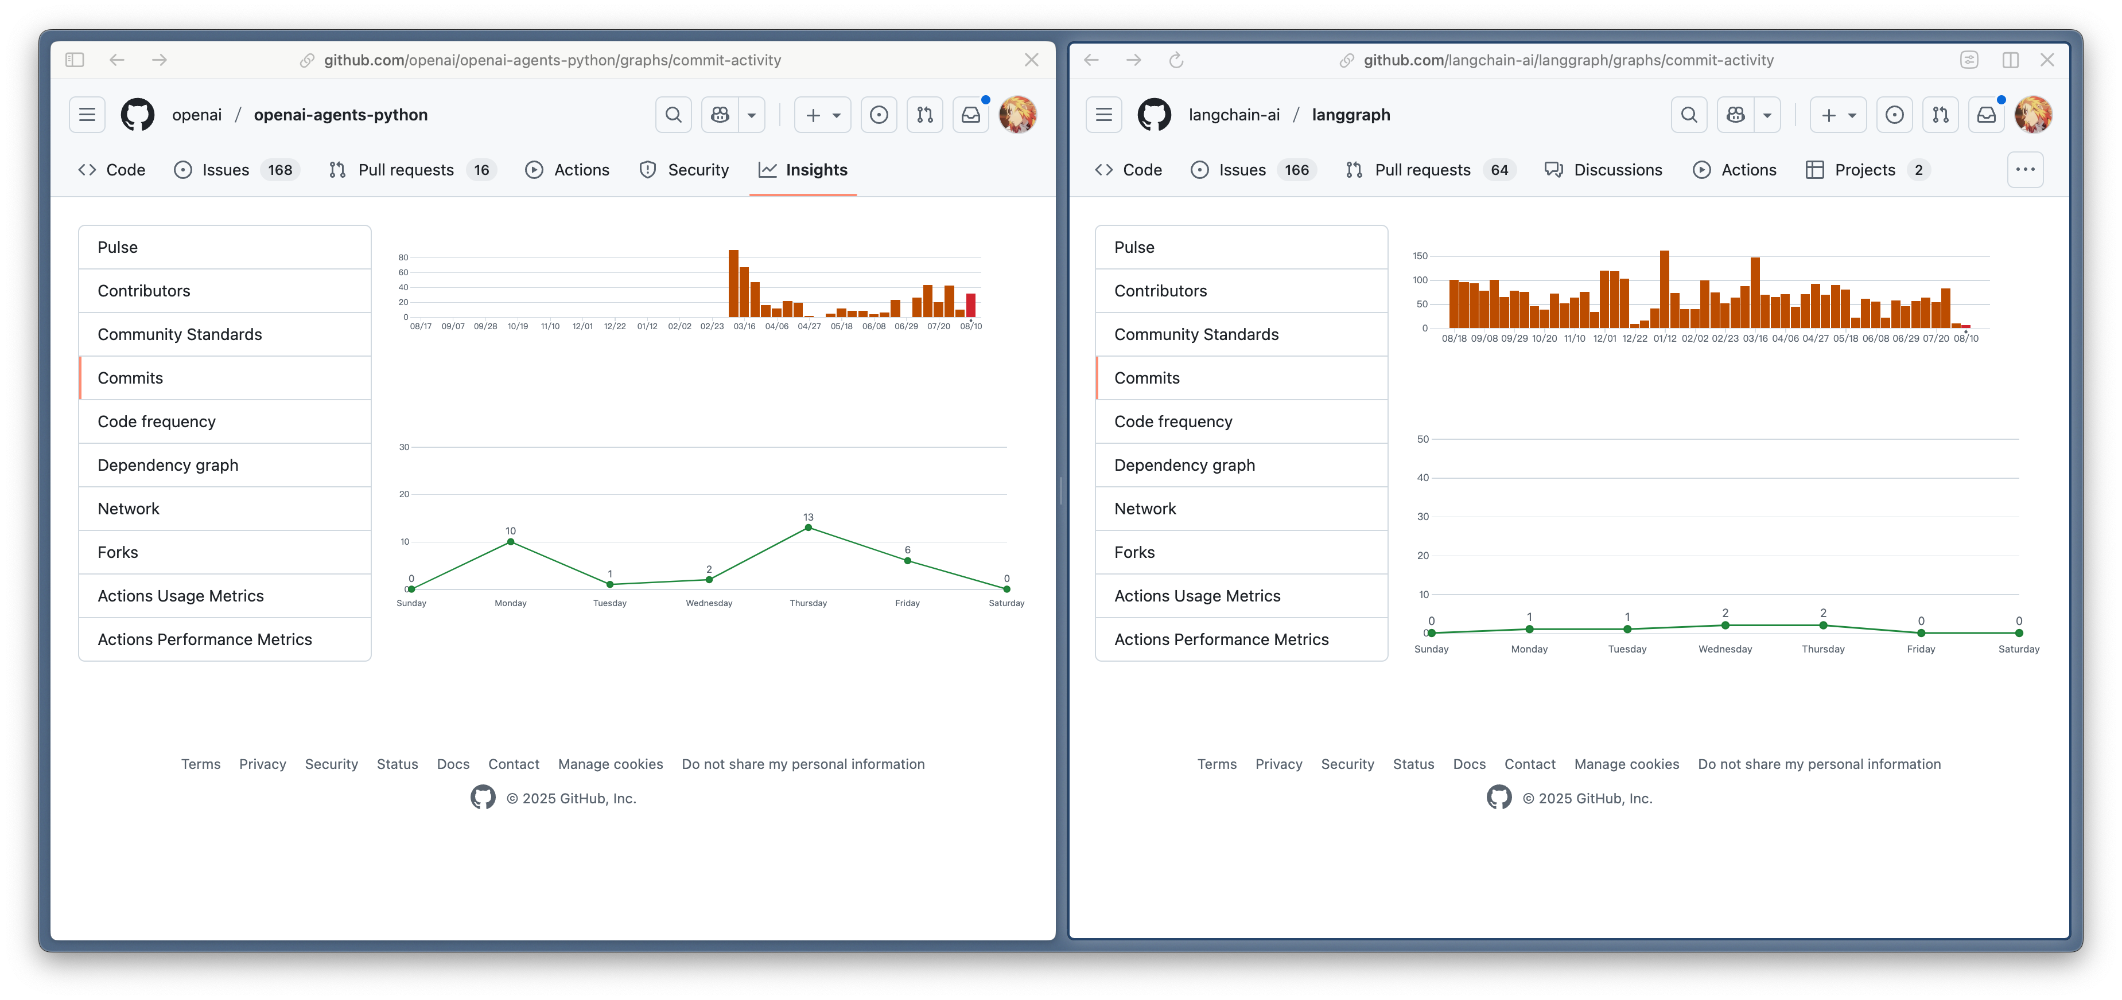Expand Copilot dropdown arrow in langgraph window
The image size is (2122, 1000).
pos(1767,115)
